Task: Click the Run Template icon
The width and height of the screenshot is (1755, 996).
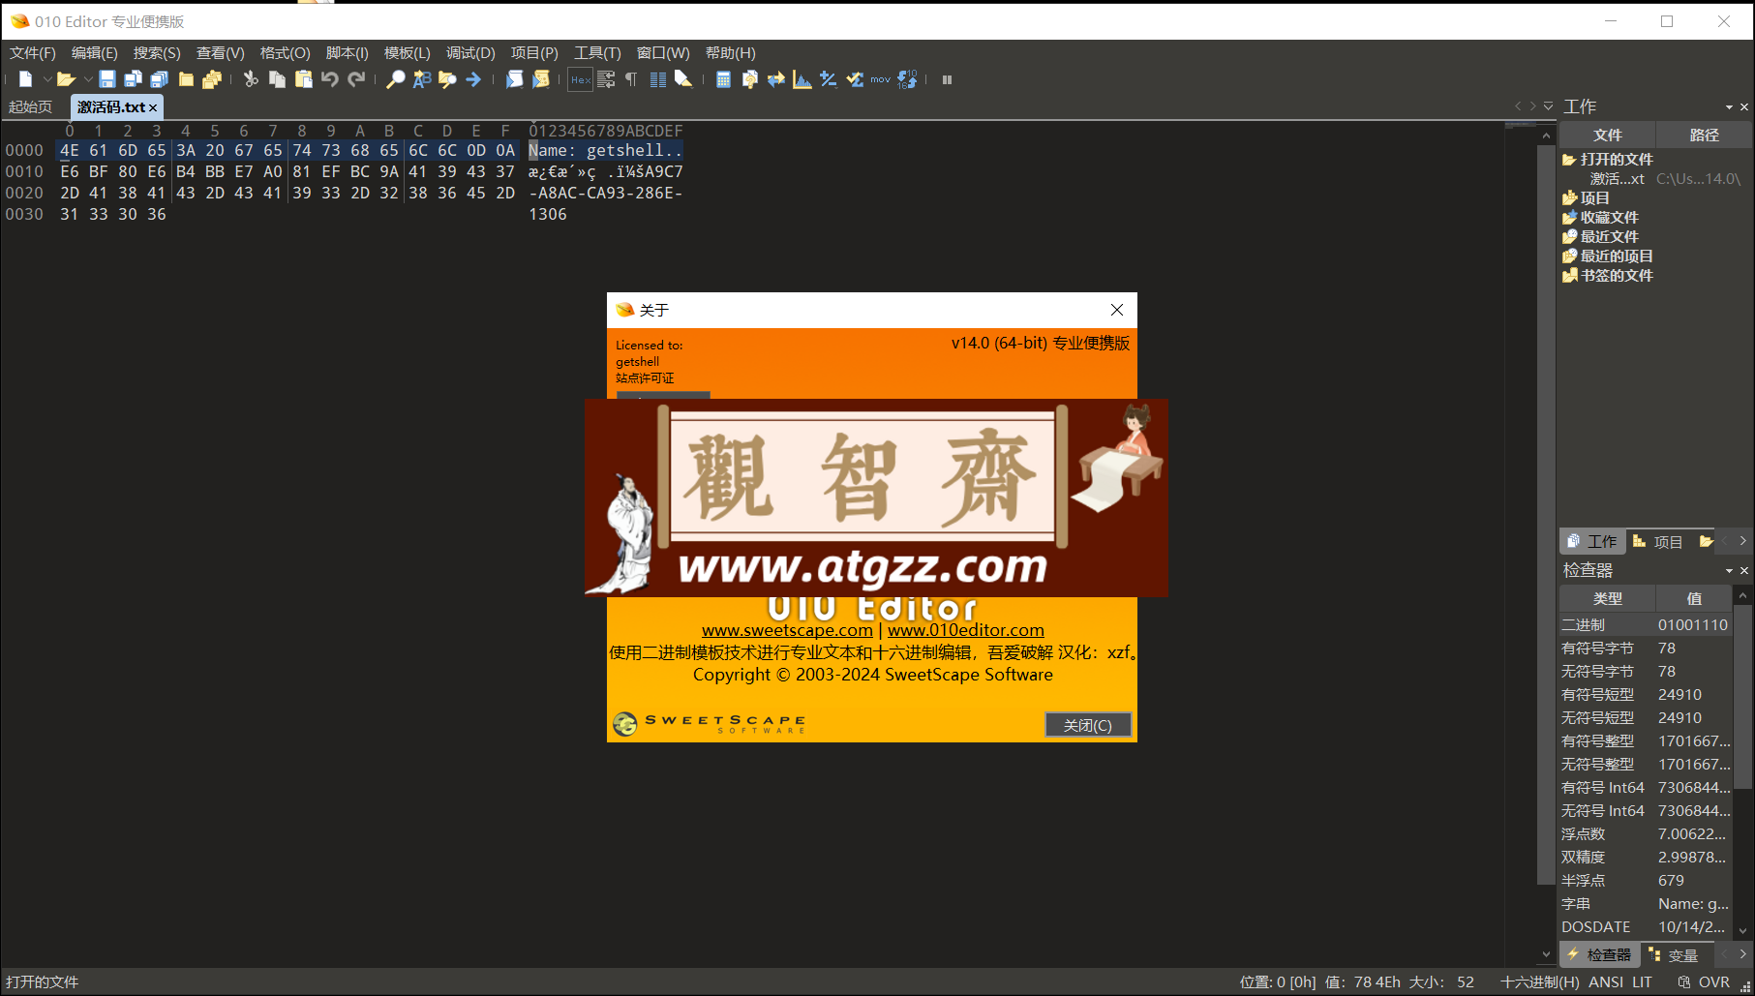Action: pos(540,79)
